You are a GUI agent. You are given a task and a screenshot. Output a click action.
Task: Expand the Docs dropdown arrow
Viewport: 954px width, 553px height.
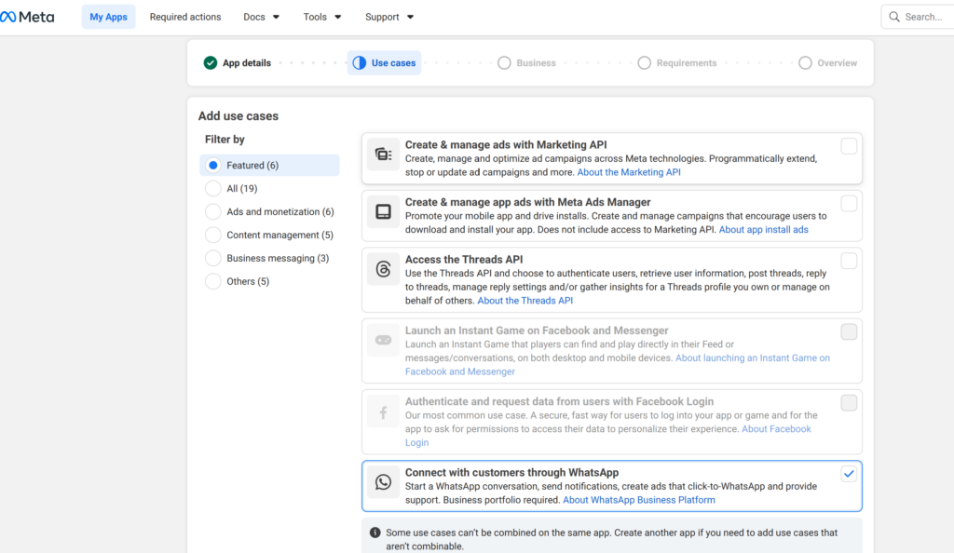276,17
